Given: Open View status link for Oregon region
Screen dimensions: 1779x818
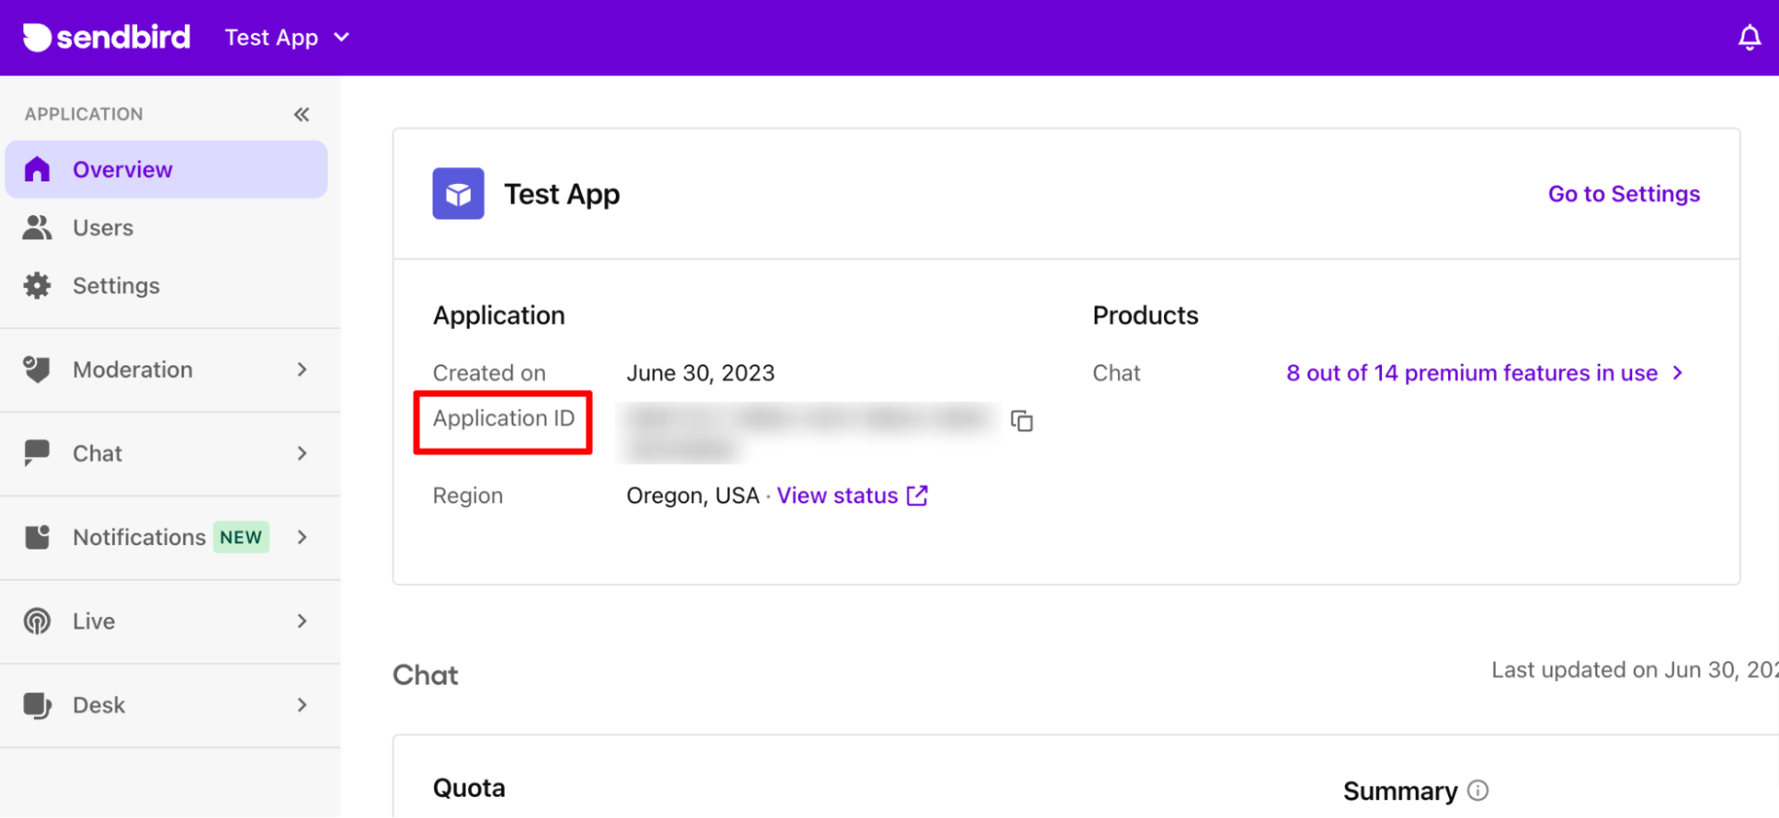Looking at the screenshot, I should click(837, 495).
